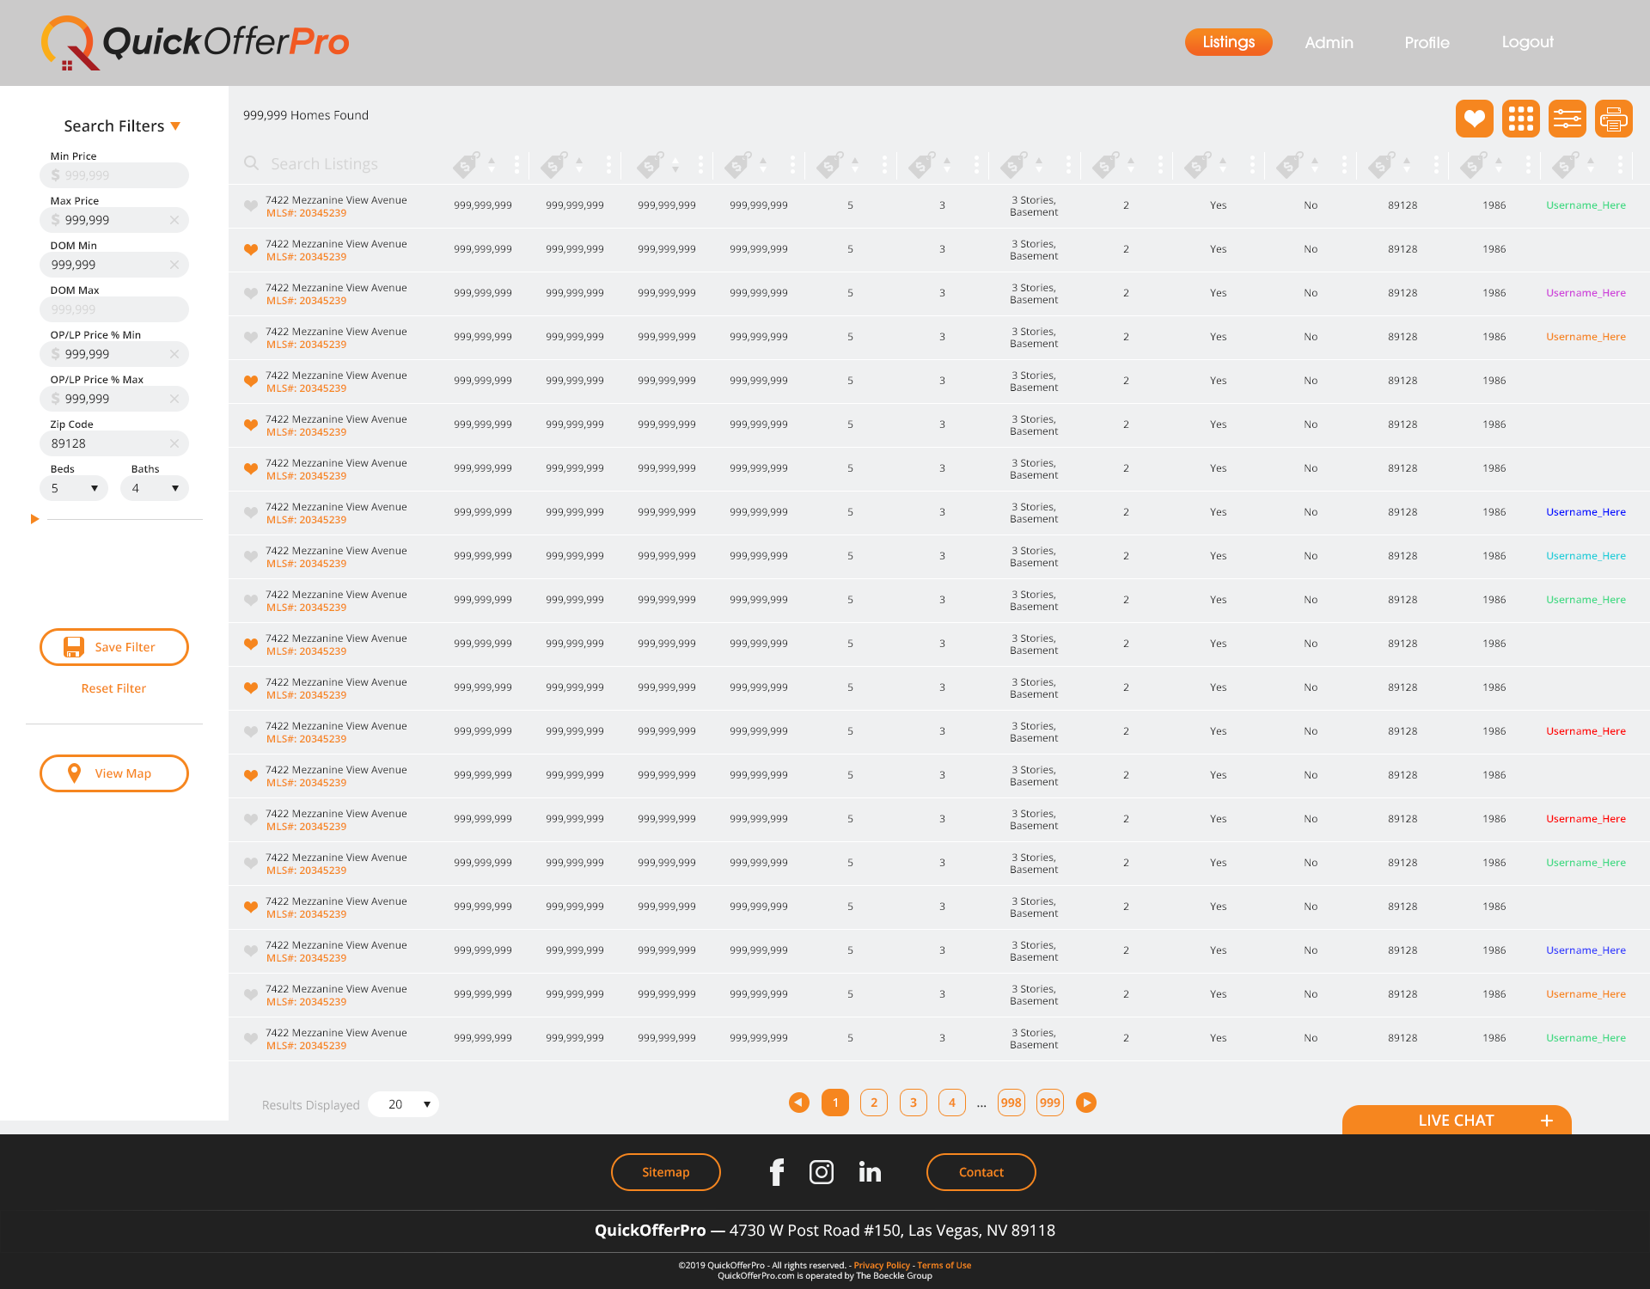This screenshot has height=1289, width=1650.
Task: Click the Save Filter button
Action: coord(114,647)
